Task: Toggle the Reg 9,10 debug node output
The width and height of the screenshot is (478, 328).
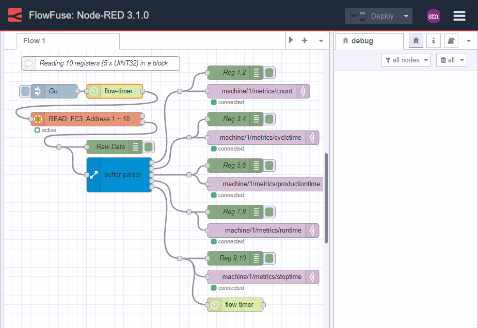Action: (x=269, y=258)
